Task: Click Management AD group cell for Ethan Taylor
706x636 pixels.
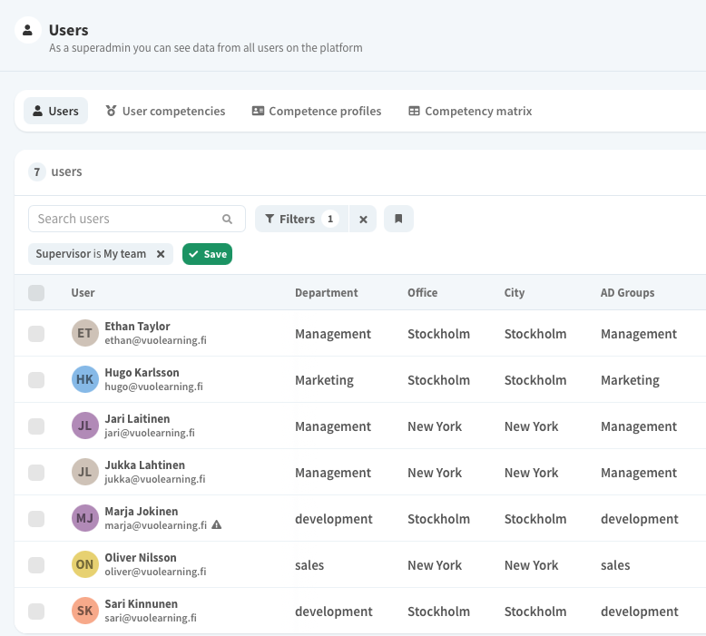Action: click(x=639, y=335)
